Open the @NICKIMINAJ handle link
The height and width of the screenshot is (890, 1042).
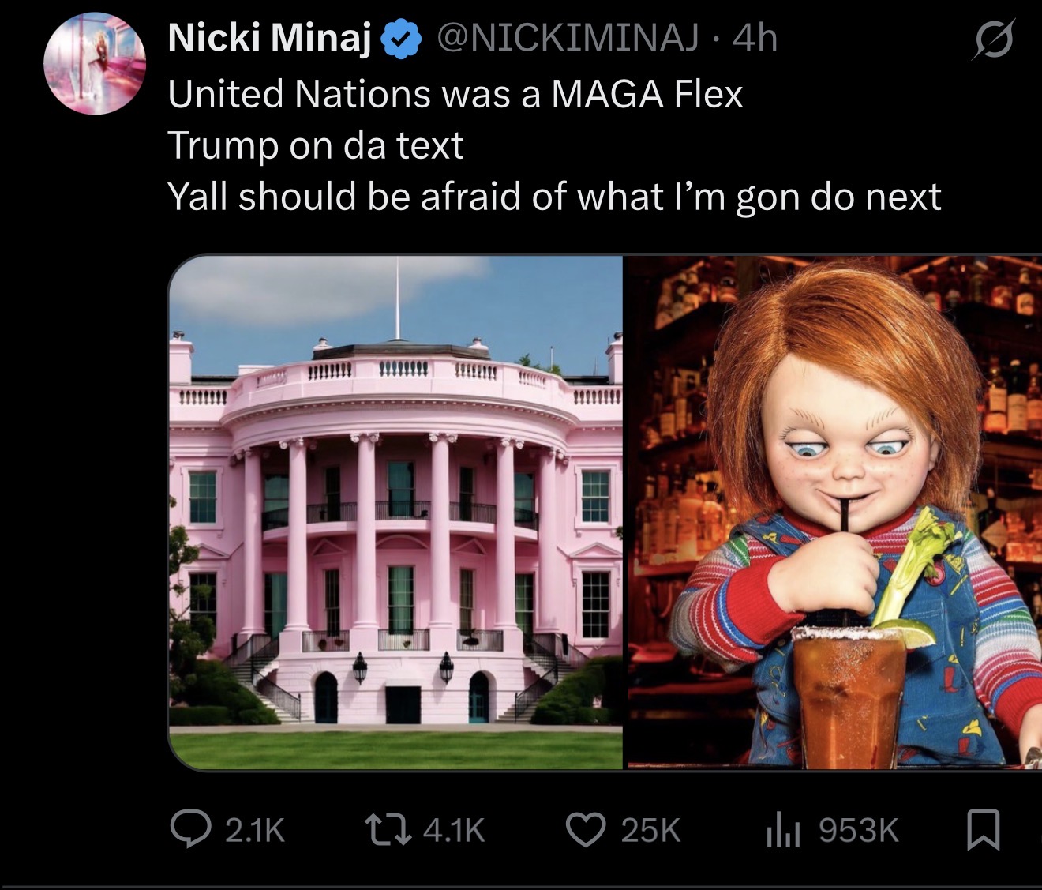568,38
